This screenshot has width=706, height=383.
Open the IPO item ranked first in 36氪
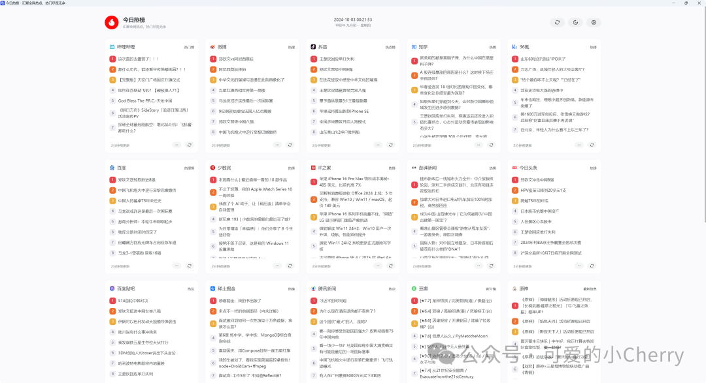[543, 59]
